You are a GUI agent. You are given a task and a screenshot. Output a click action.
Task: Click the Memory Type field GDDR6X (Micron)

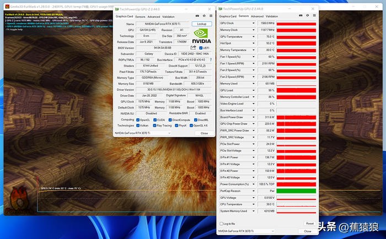(152, 78)
